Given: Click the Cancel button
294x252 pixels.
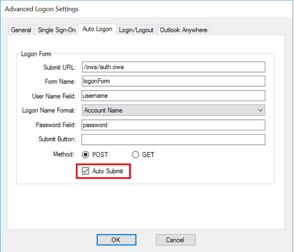Looking at the screenshot, I should point(175,240).
